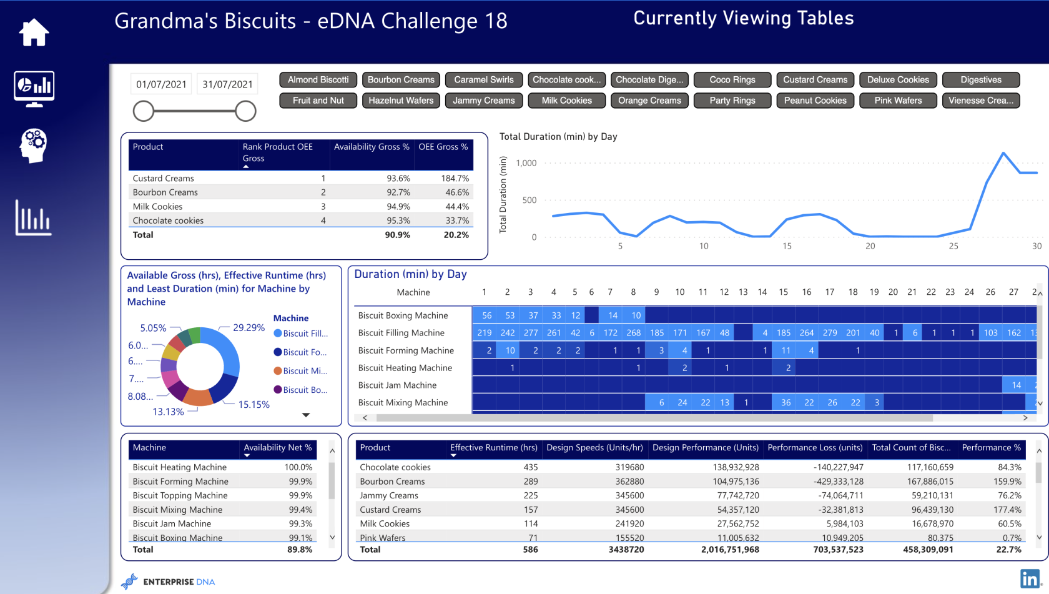
Task: Sort by Effective Runtime (hrs) column header
Action: coord(493,448)
